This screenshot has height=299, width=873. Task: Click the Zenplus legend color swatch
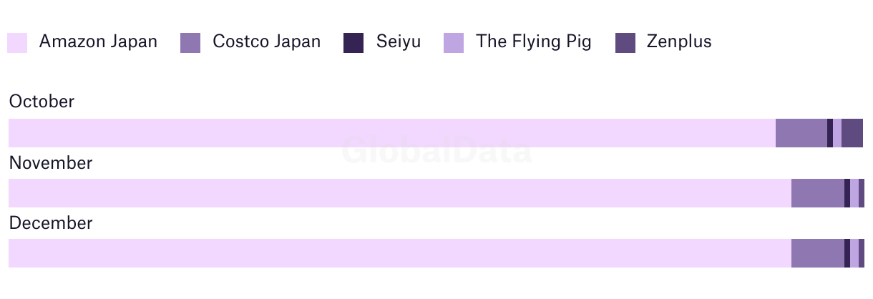pos(625,43)
